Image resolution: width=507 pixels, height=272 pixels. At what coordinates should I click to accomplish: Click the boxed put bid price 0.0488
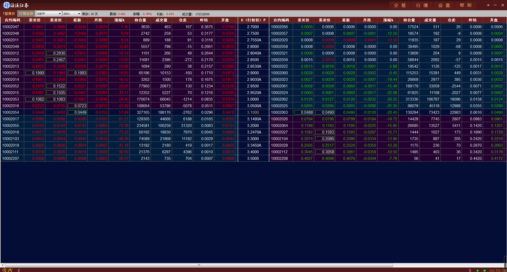point(304,112)
